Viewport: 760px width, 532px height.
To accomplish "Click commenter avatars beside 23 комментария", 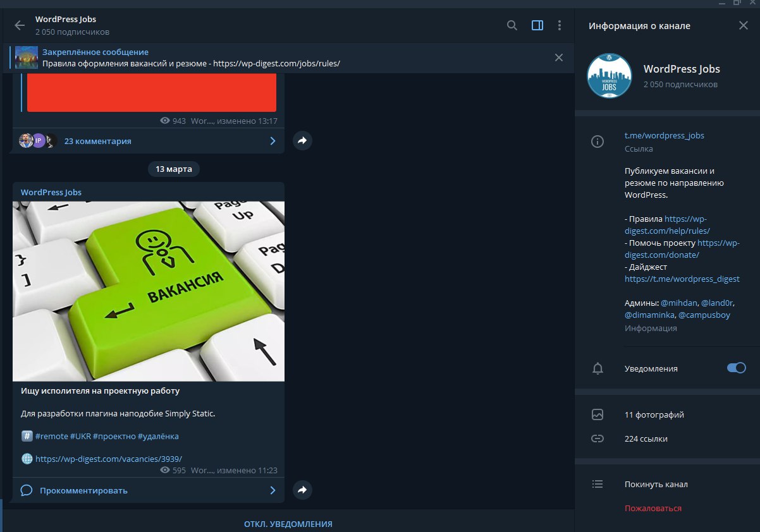I will point(38,141).
